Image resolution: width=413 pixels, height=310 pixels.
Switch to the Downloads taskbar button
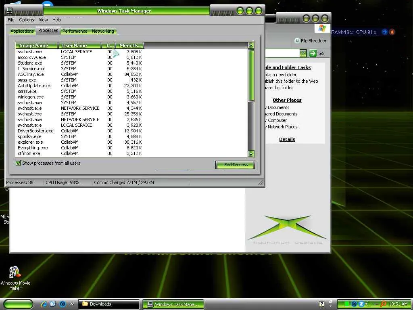coord(108,304)
